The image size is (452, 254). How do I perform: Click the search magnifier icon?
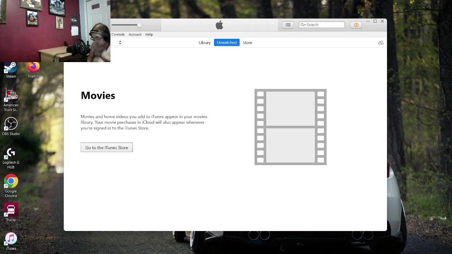[x=303, y=25]
